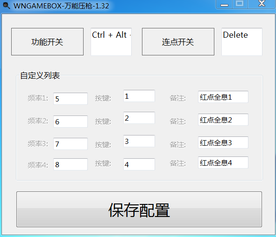Click the first 按键 field containing 1
Viewport: 276px width, 237px height.
pyautogui.click(x=139, y=96)
